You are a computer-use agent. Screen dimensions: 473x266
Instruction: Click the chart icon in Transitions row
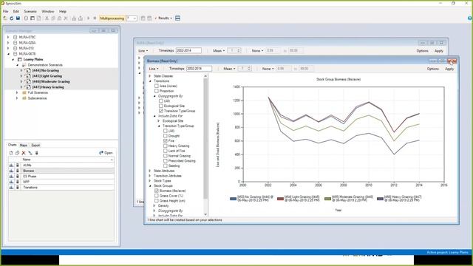[x=12, y=188]
